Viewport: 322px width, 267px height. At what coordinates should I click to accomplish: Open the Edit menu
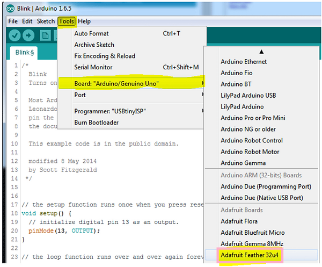tap(27, 21)
